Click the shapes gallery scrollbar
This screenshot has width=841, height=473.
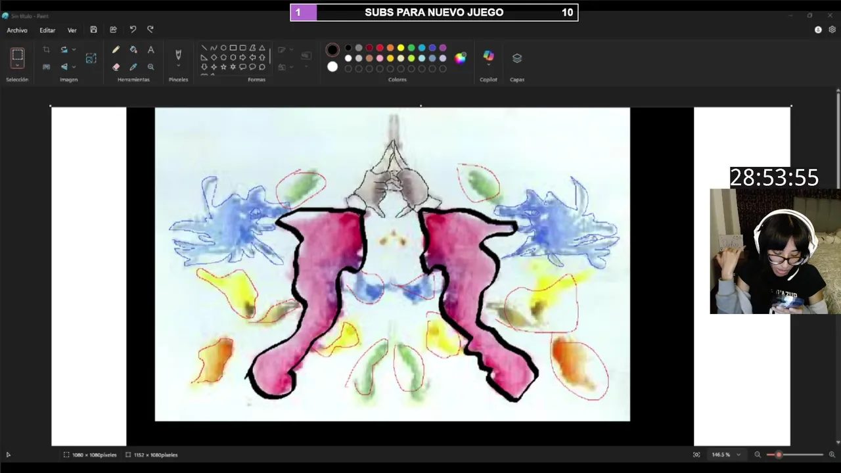[x=269, y=57]
